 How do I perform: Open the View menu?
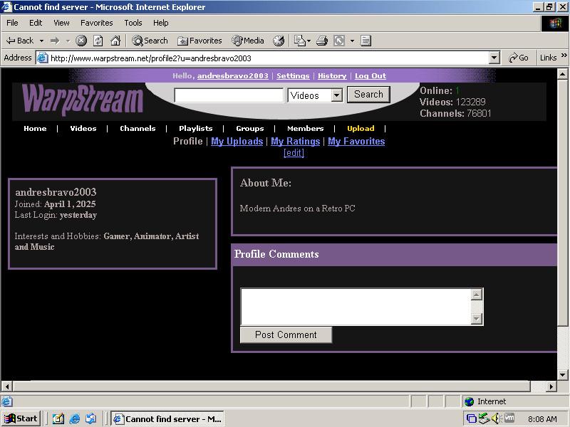61,23
